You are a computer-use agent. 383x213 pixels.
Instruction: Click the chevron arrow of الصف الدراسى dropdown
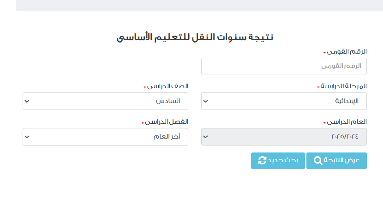pyautogui.click(x=27, y=101)
